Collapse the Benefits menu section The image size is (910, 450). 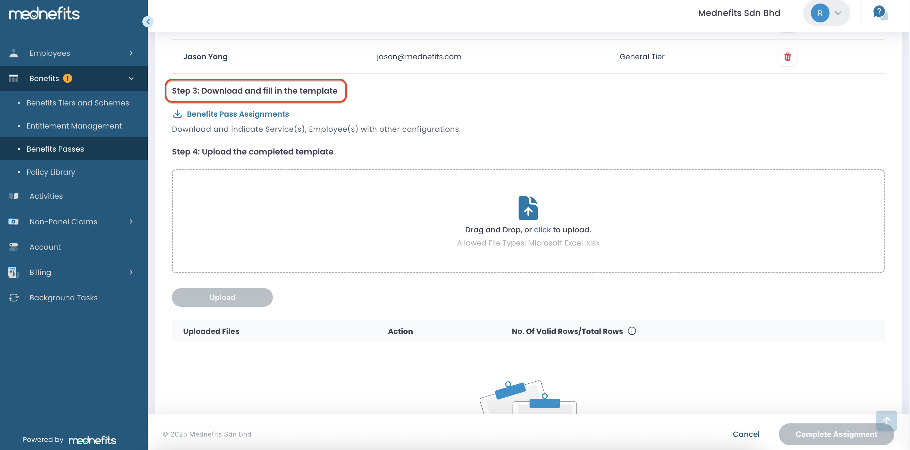[x=131, y=79]
